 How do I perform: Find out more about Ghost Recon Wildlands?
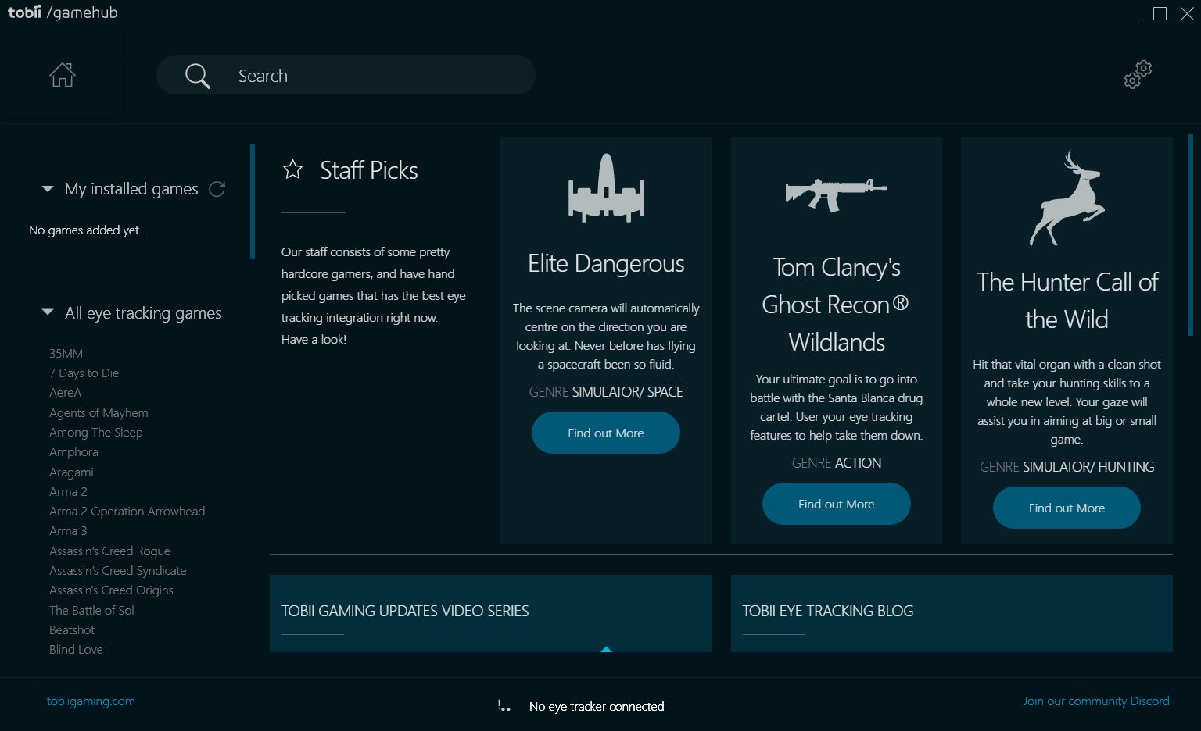click(837, 504)
